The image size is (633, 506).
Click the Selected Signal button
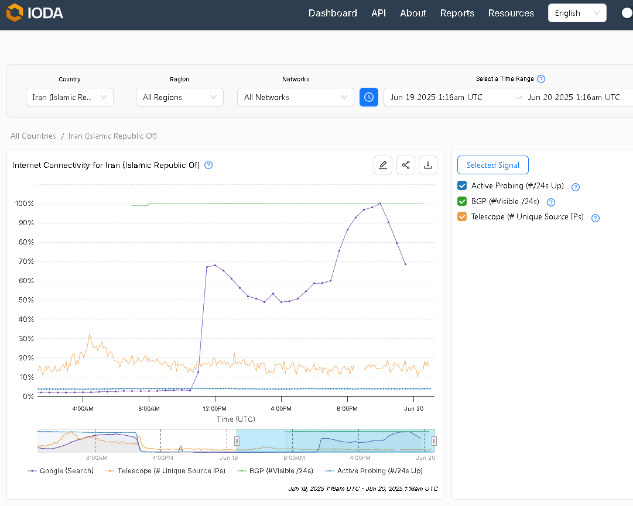tap(493, 165)
